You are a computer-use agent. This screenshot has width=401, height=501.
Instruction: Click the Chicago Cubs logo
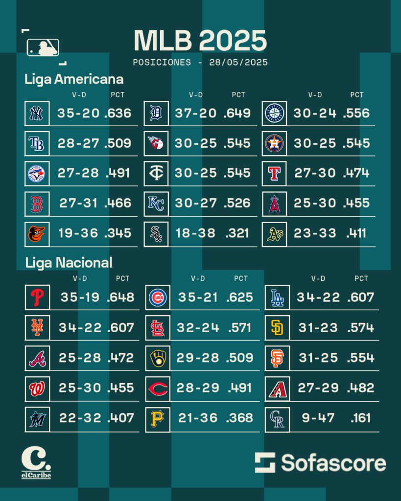click(158, 297)
